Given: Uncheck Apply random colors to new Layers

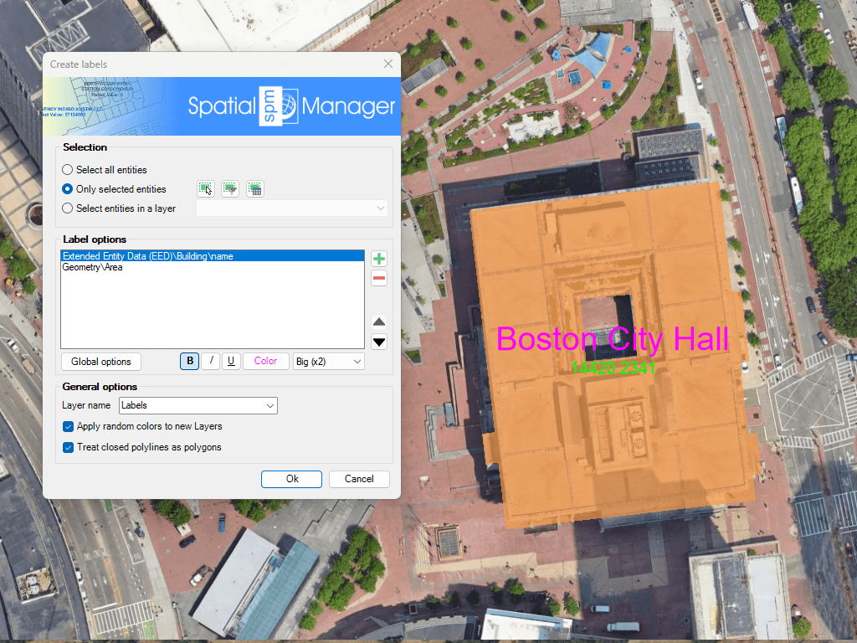Looking at the screenshot, I should [142, 426].
